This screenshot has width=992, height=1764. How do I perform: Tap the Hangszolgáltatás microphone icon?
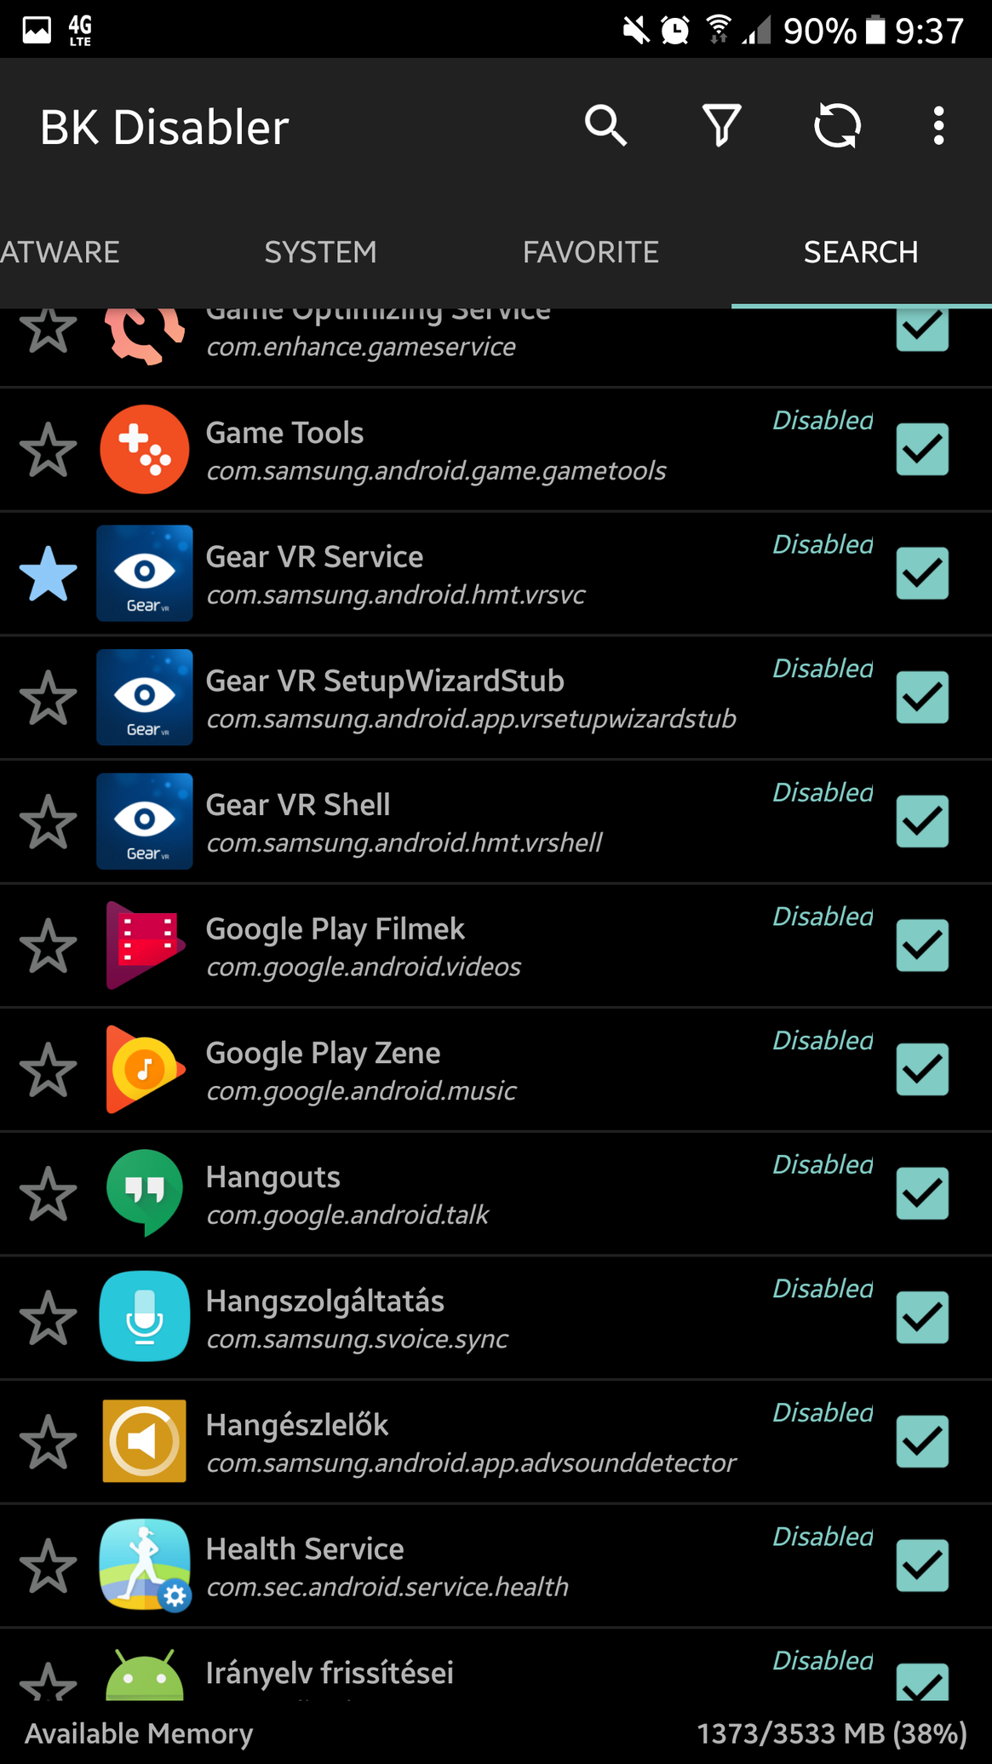(x=145, y=1317)
